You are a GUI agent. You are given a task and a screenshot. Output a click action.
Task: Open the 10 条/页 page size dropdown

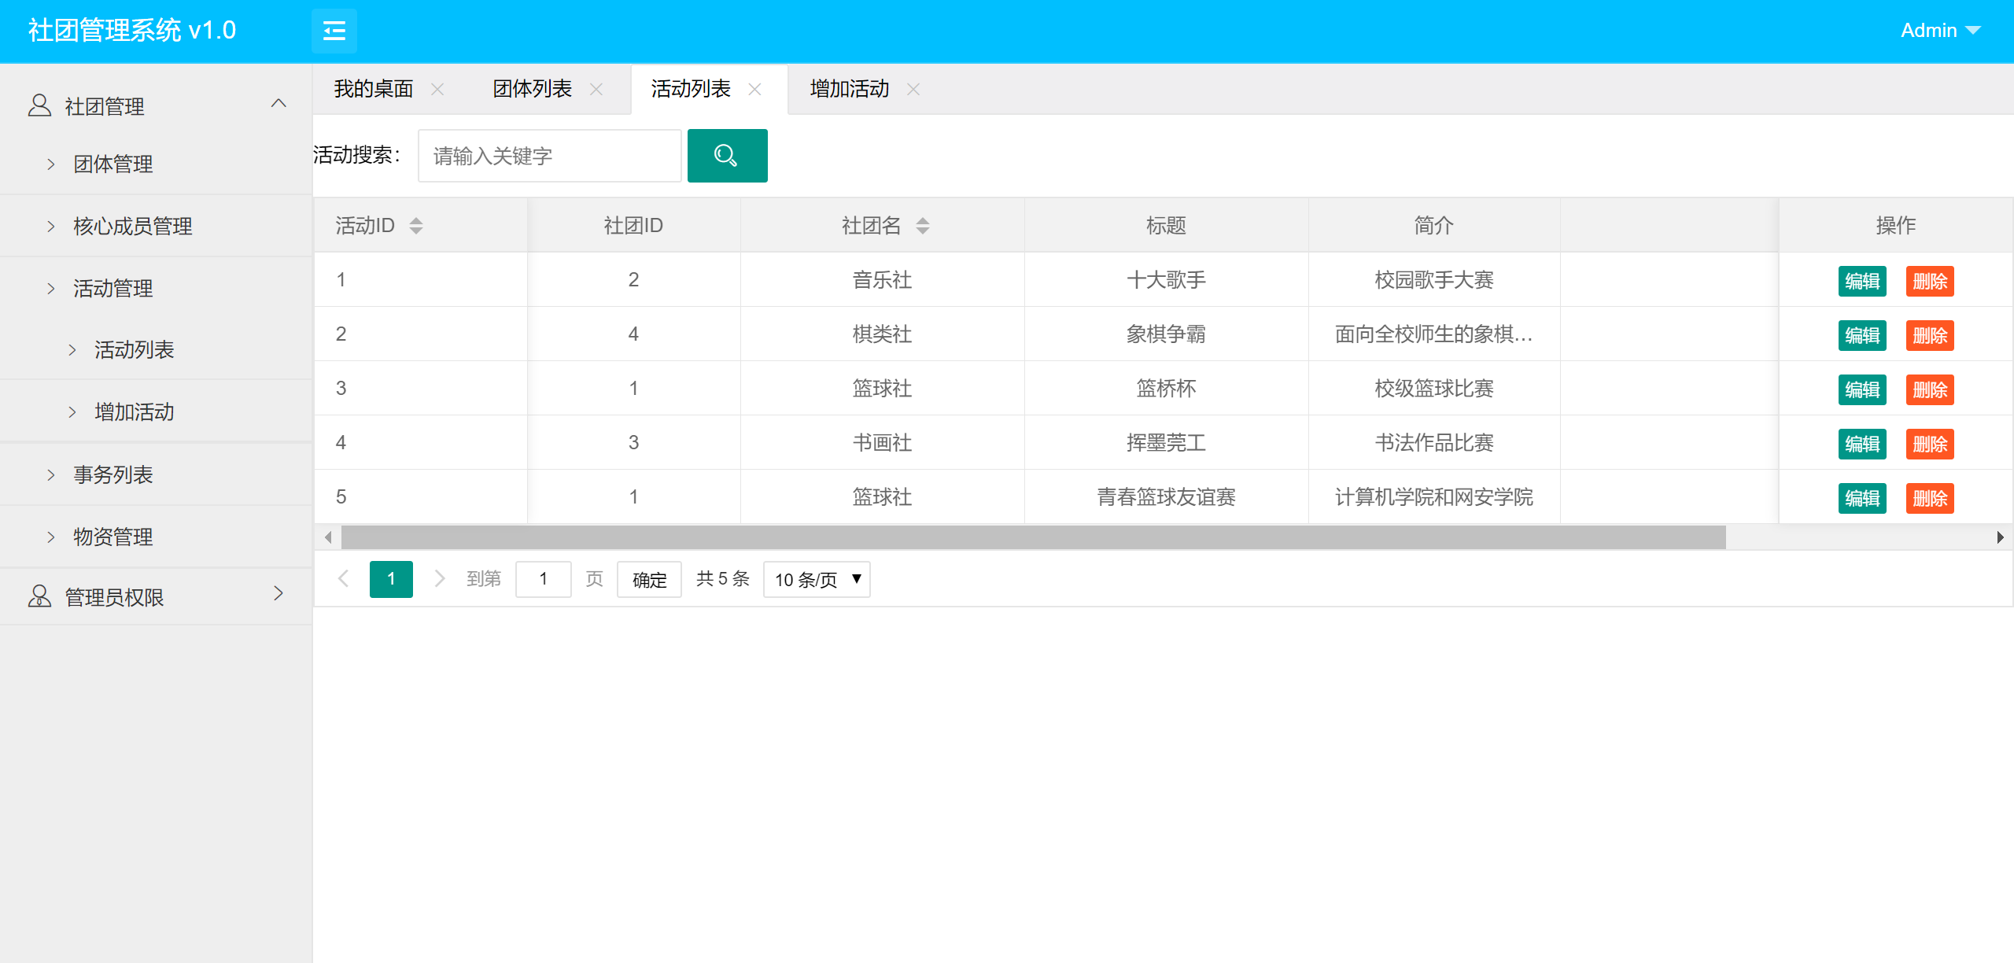click(817, 580)
